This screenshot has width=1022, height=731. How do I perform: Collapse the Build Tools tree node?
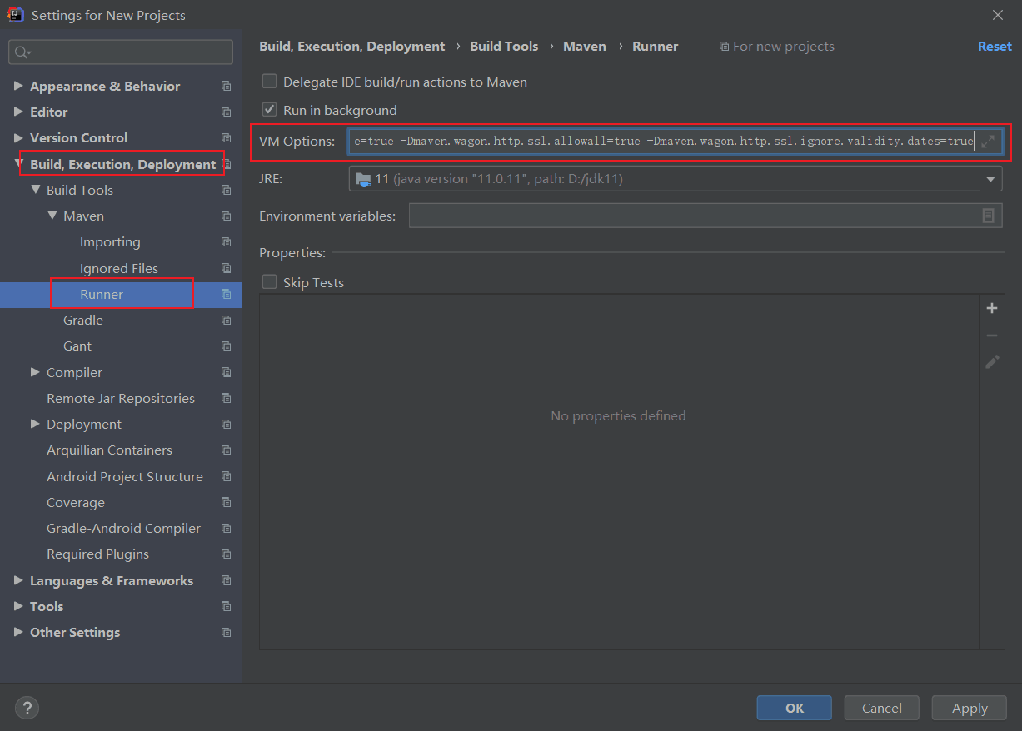click(x=35, y=190)
